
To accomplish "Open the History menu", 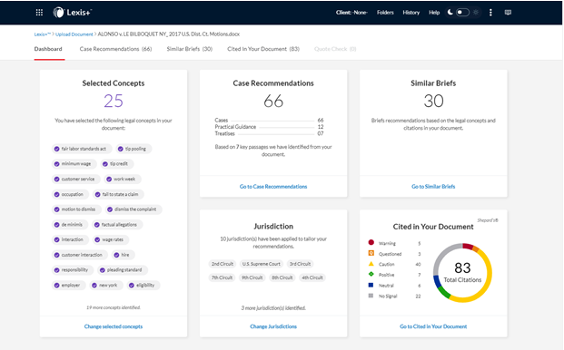I will (411, 13).
